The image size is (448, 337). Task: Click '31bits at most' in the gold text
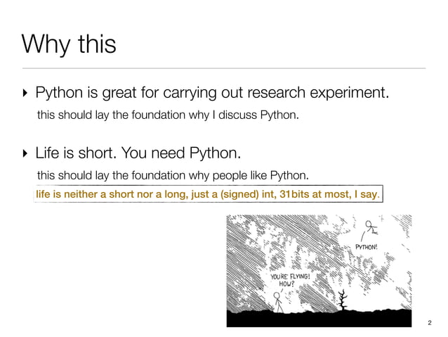(x=315, y=194)
